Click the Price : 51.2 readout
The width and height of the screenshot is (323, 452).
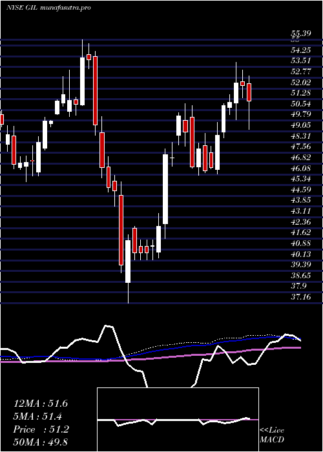point(41,429)
